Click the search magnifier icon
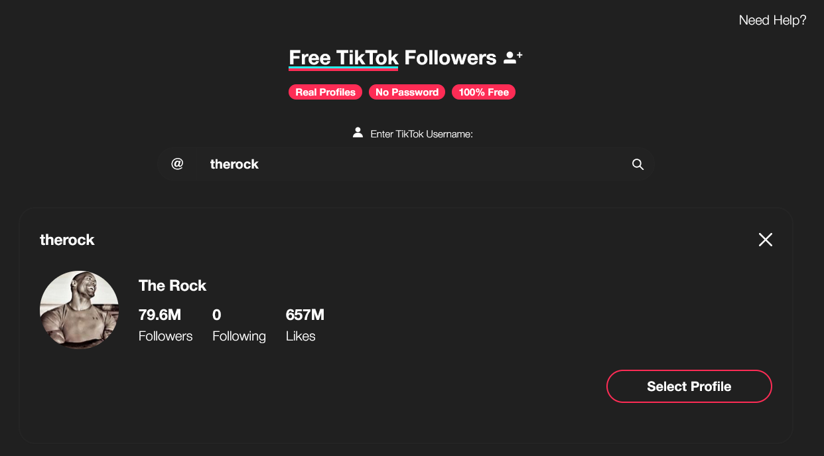 tap(638, 165)
